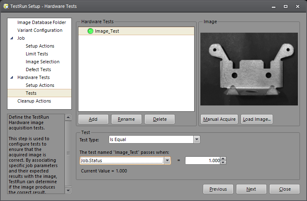Increase expected value with up spinner arrow

tap(223, 158)
